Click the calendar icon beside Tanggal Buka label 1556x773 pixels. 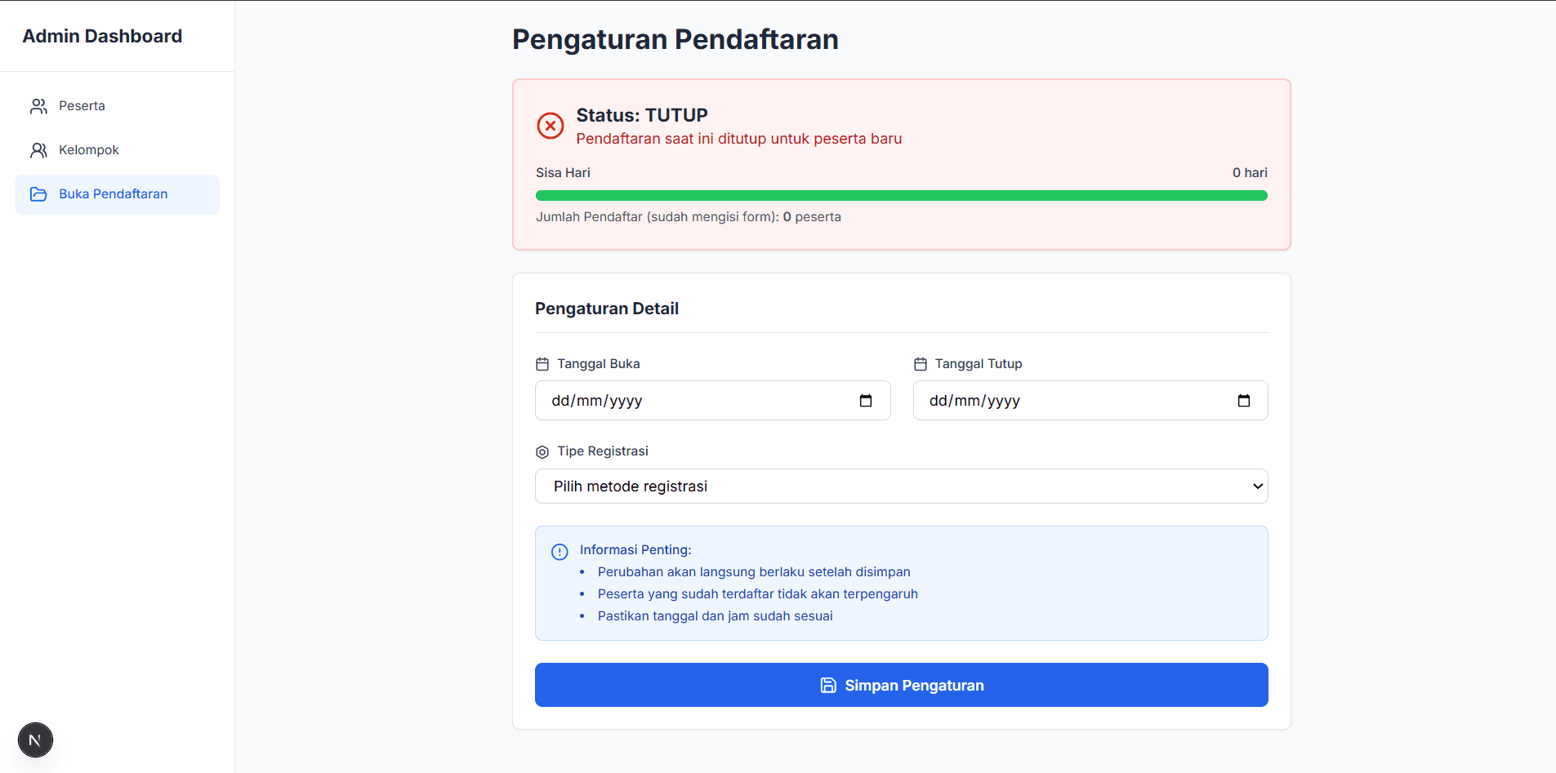pos(542,364)
